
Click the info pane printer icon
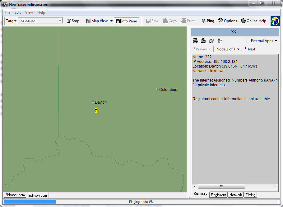click(x=195, y=41)
